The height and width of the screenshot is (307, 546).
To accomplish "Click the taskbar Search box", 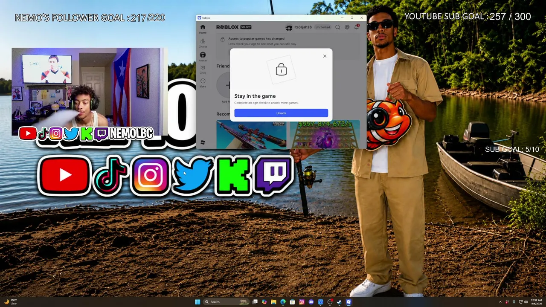I will pos(225,302).
